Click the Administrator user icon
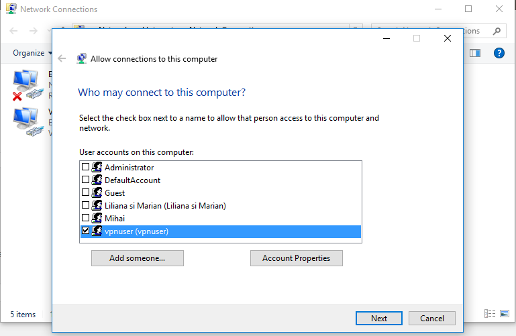This screenshot has height=336, width=516. (97, 167)
